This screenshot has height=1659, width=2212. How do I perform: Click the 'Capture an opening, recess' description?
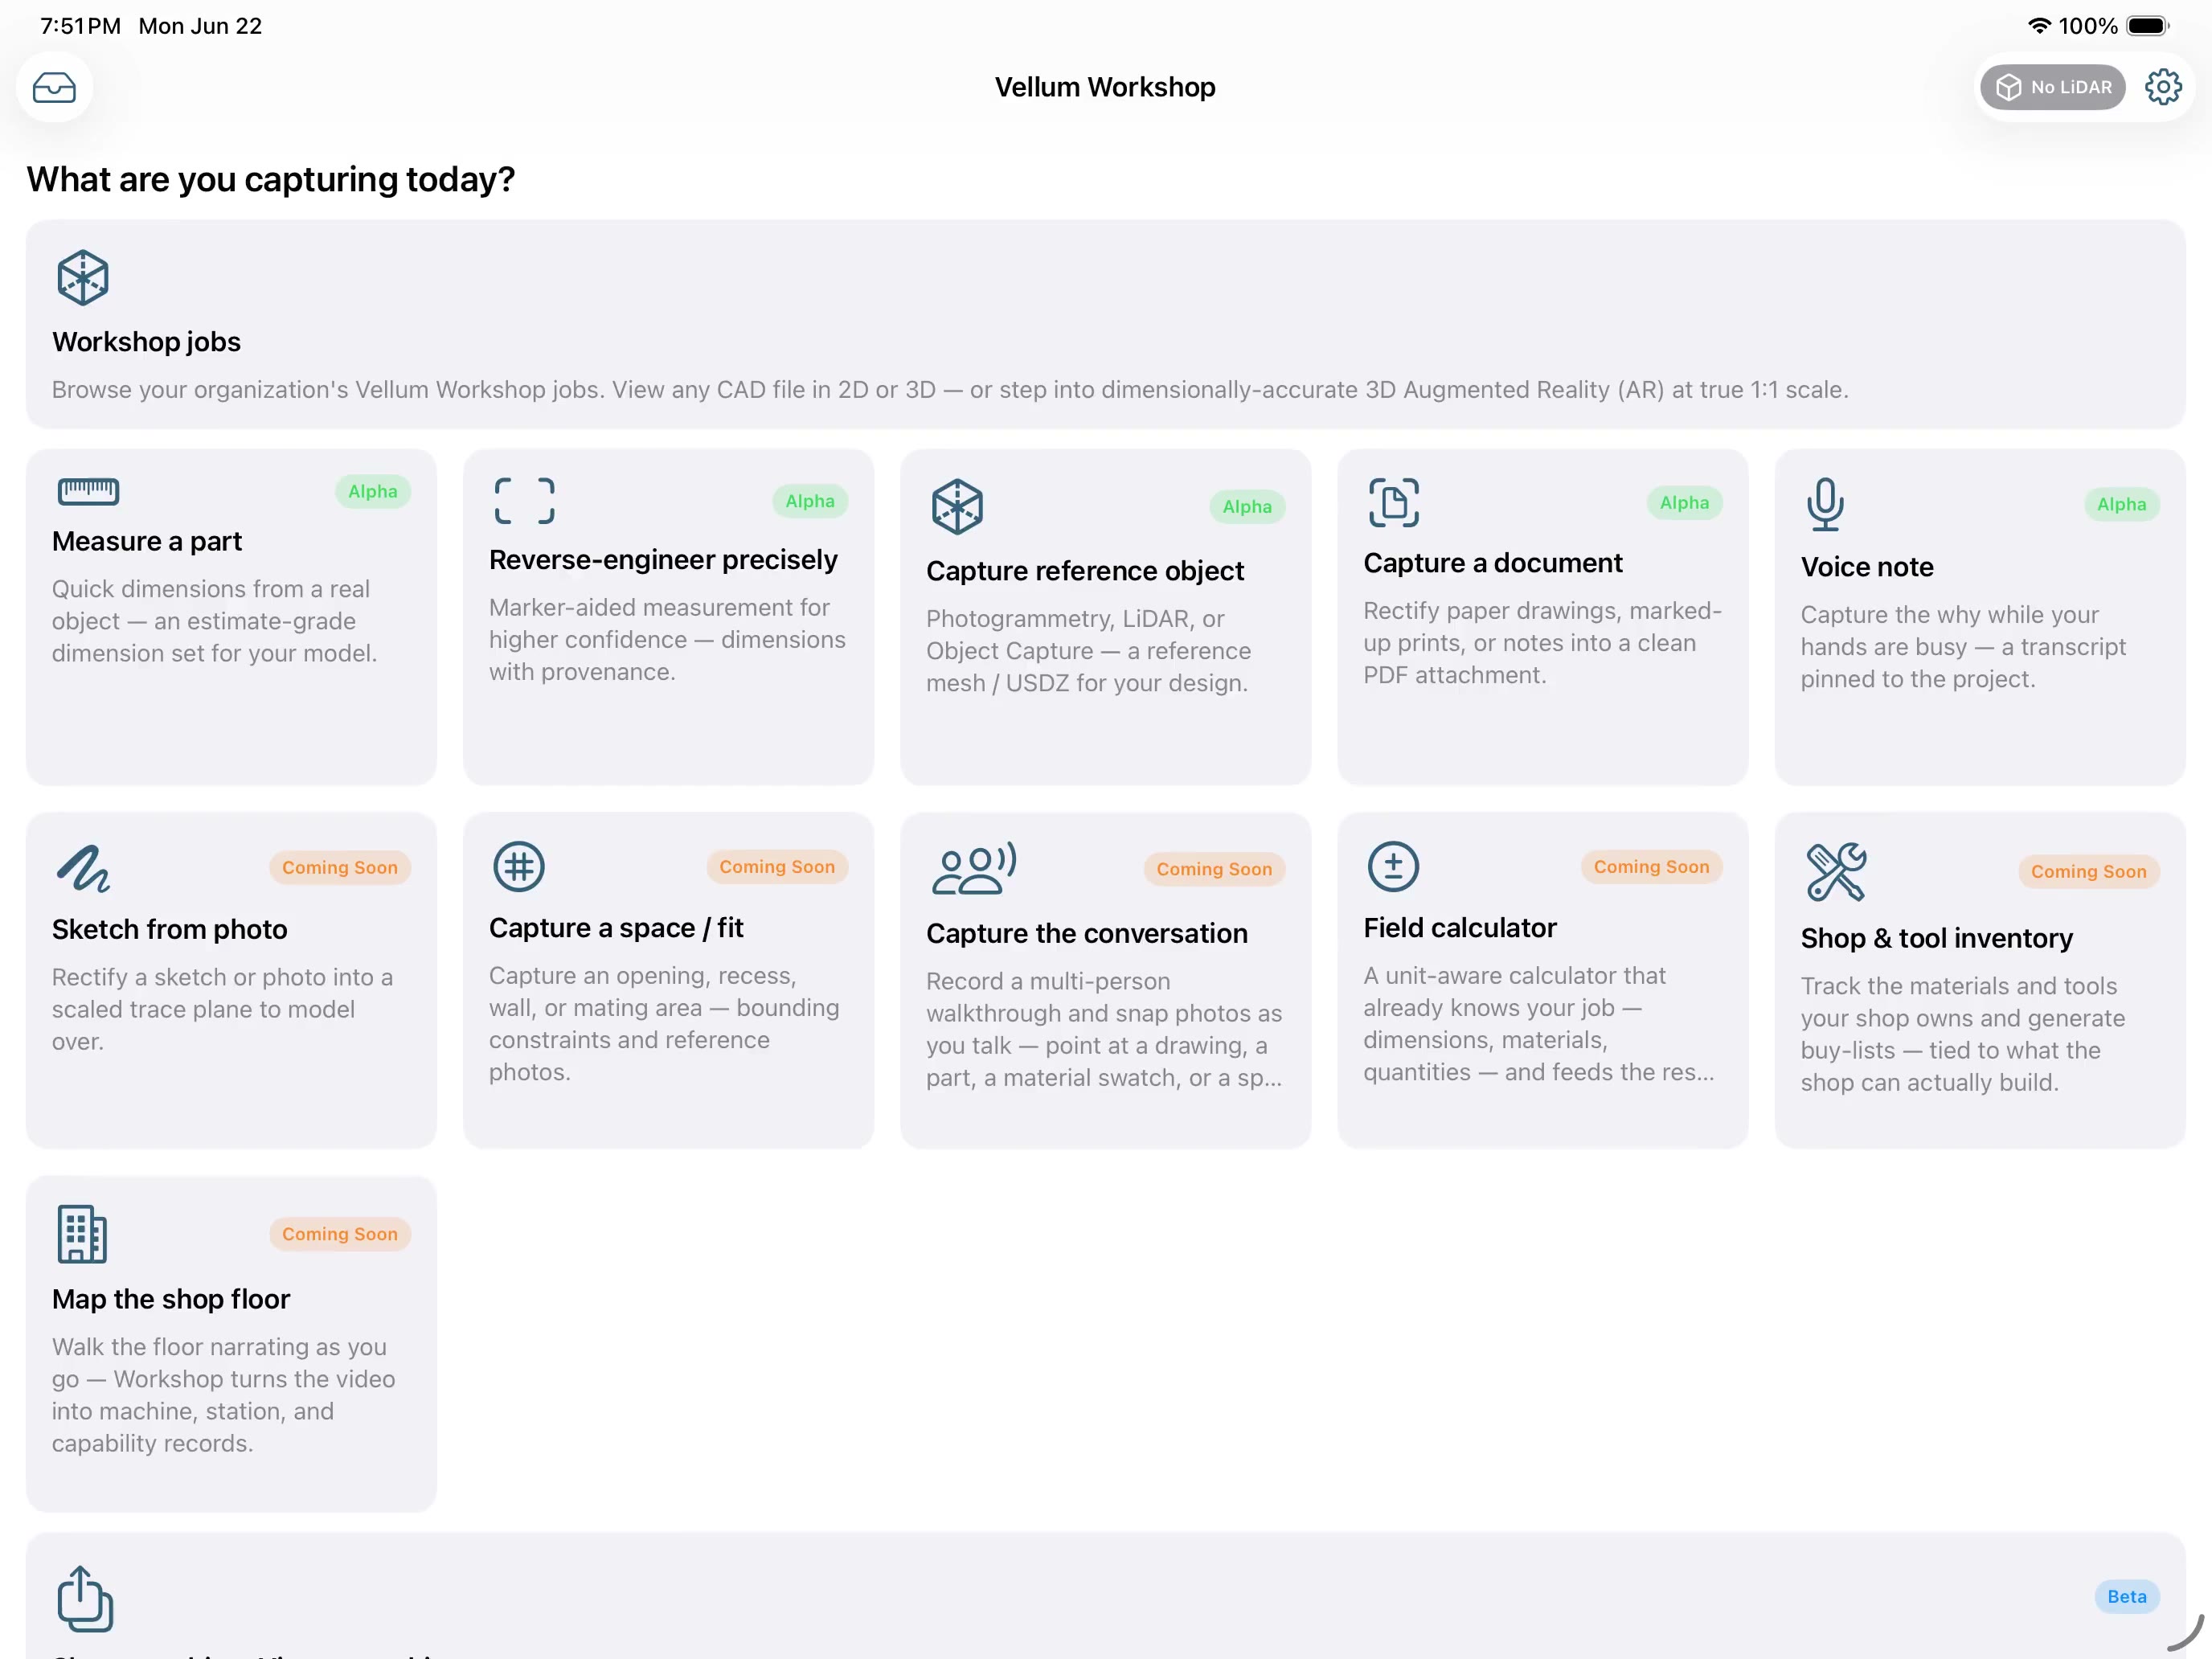pyautogui.click(x=664, y=1024)
